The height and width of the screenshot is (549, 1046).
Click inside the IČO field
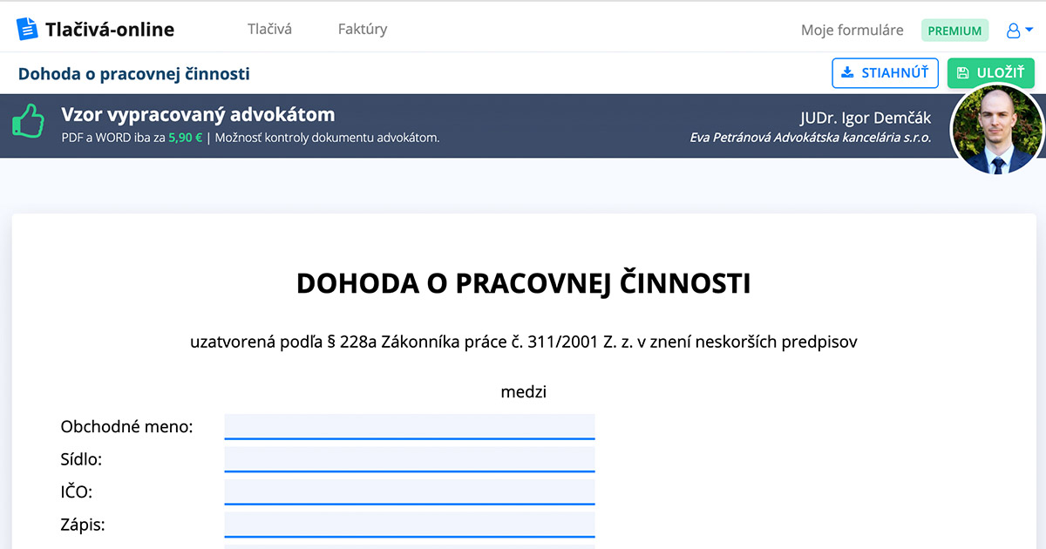(410, 491)
